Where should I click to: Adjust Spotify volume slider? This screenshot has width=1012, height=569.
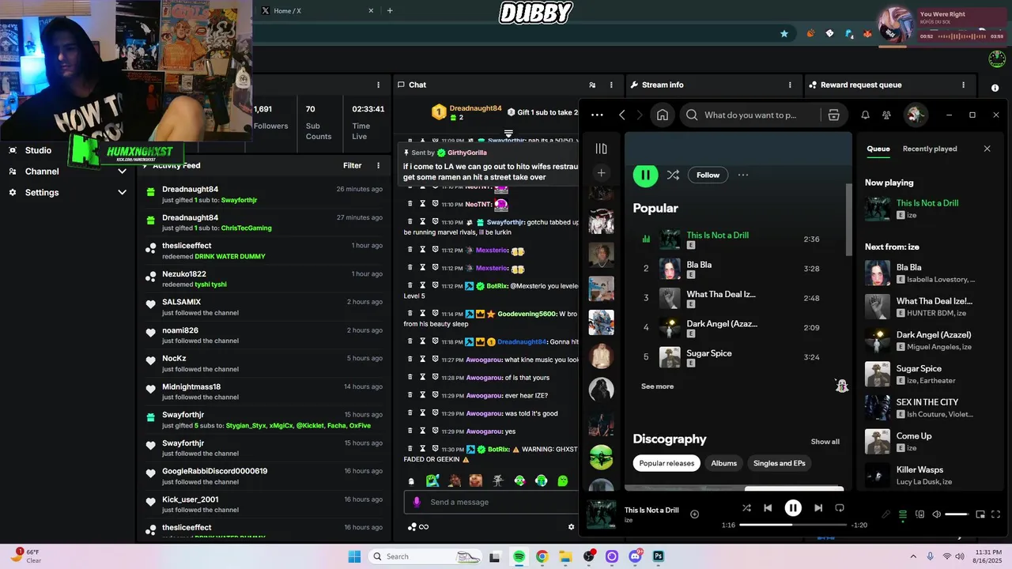click(957, 514)
